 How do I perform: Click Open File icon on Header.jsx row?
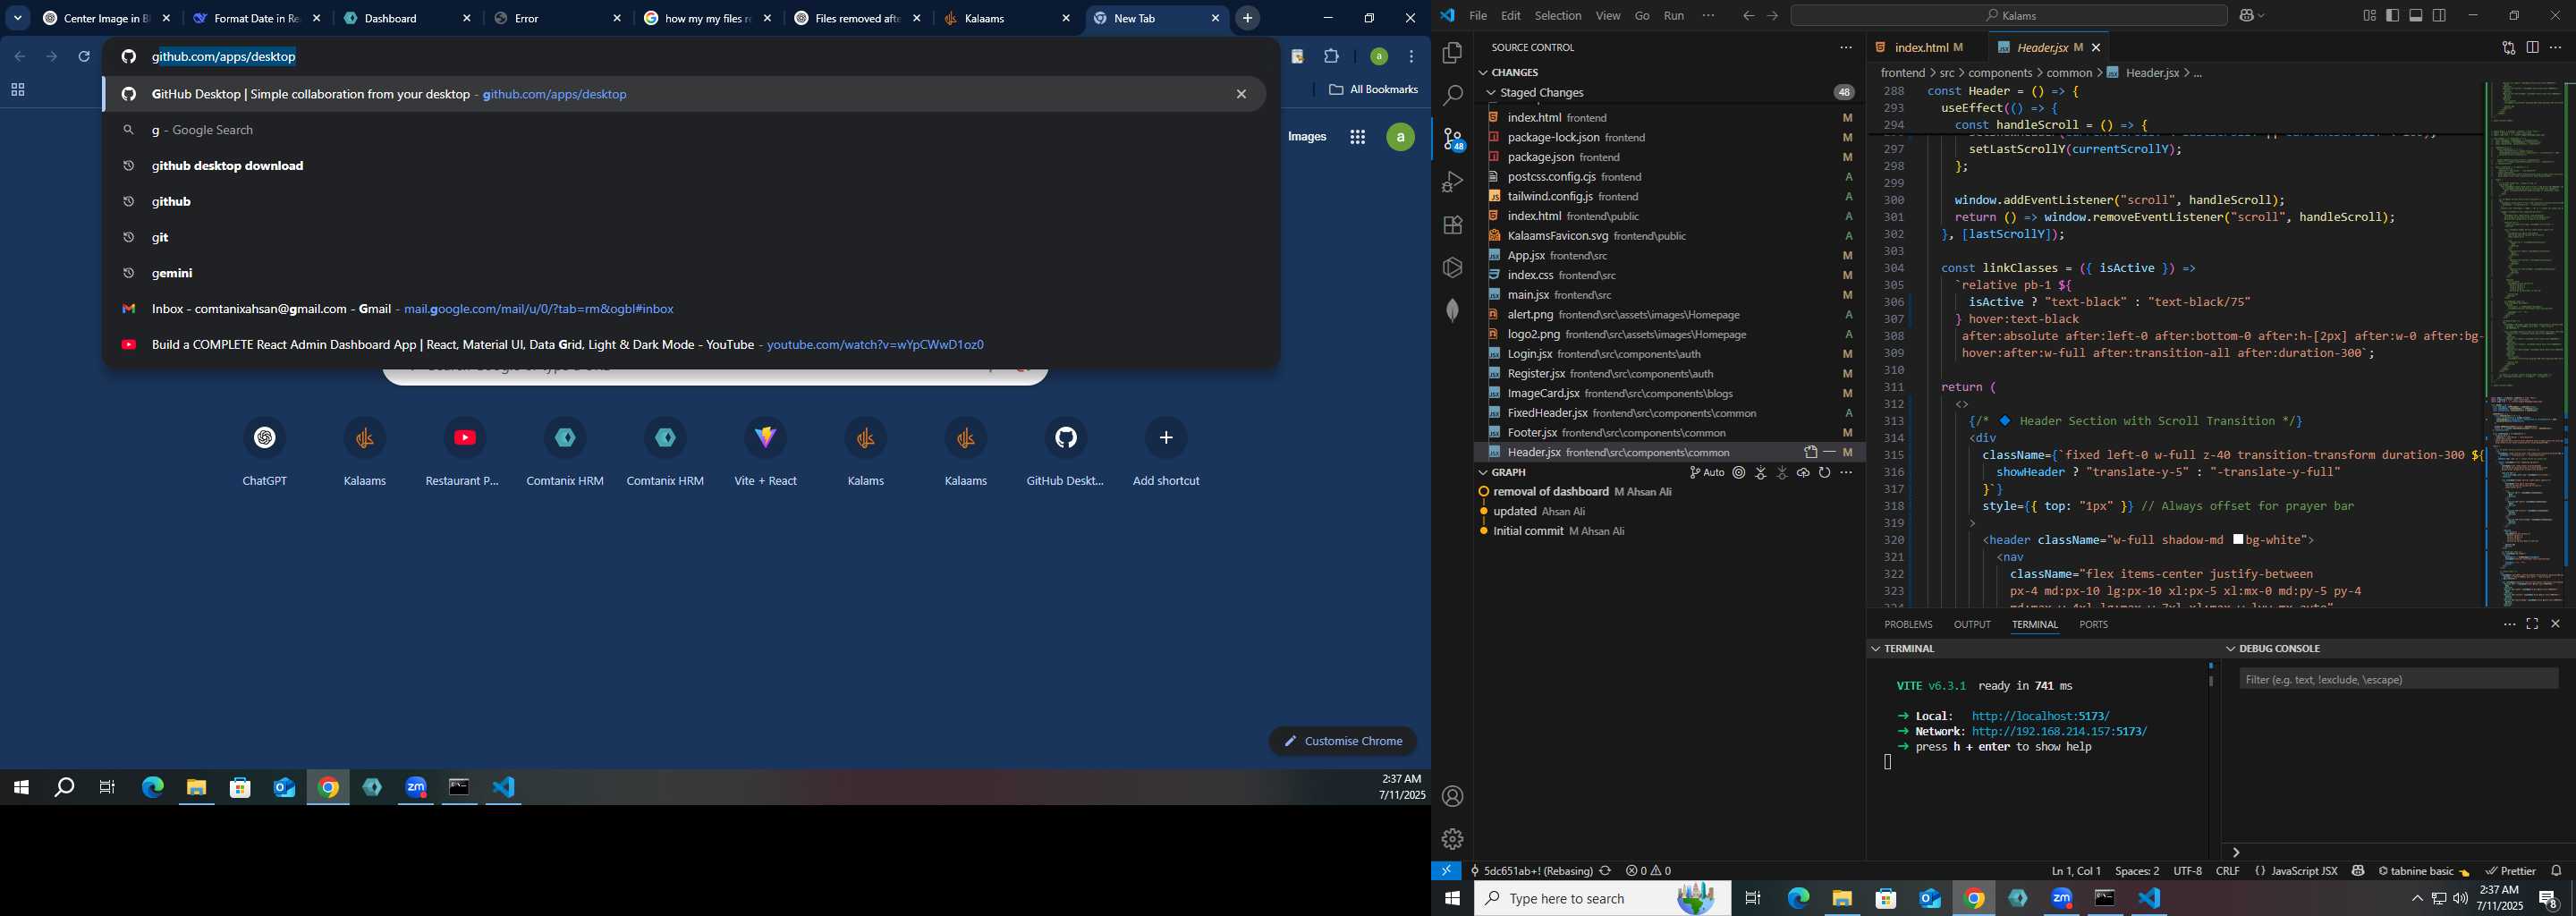[1810, 453]
